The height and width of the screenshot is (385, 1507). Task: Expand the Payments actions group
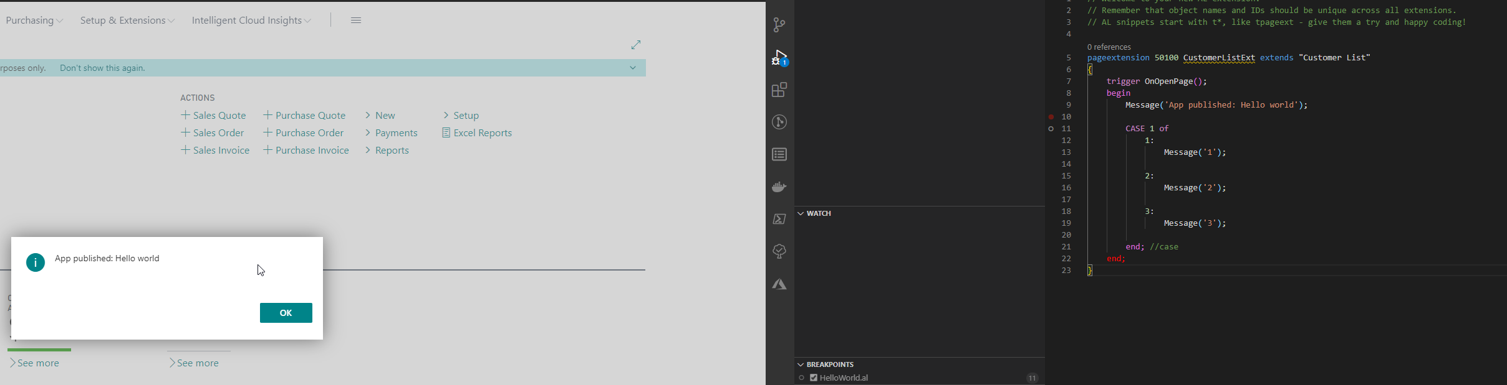[x=391, y=132]
